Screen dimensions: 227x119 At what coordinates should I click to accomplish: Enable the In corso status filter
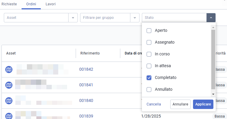149,54
